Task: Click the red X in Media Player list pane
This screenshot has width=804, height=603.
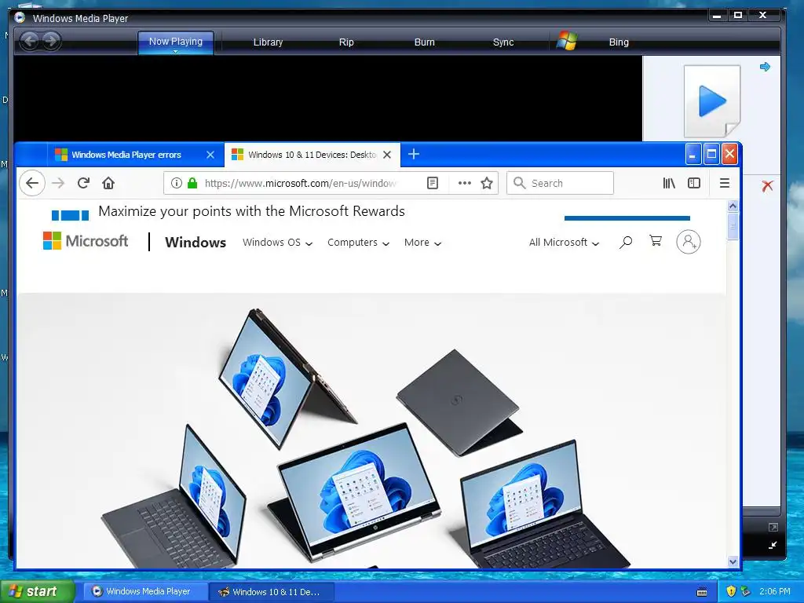Action: pos(767,185)
